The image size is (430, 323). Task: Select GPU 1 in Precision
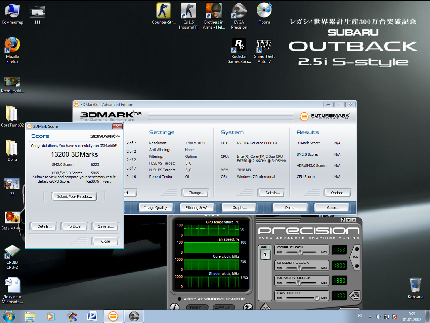(x=265, y=255)
